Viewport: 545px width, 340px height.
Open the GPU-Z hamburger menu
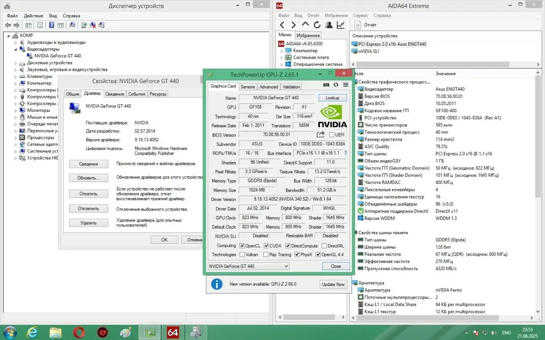pos(346,85)
